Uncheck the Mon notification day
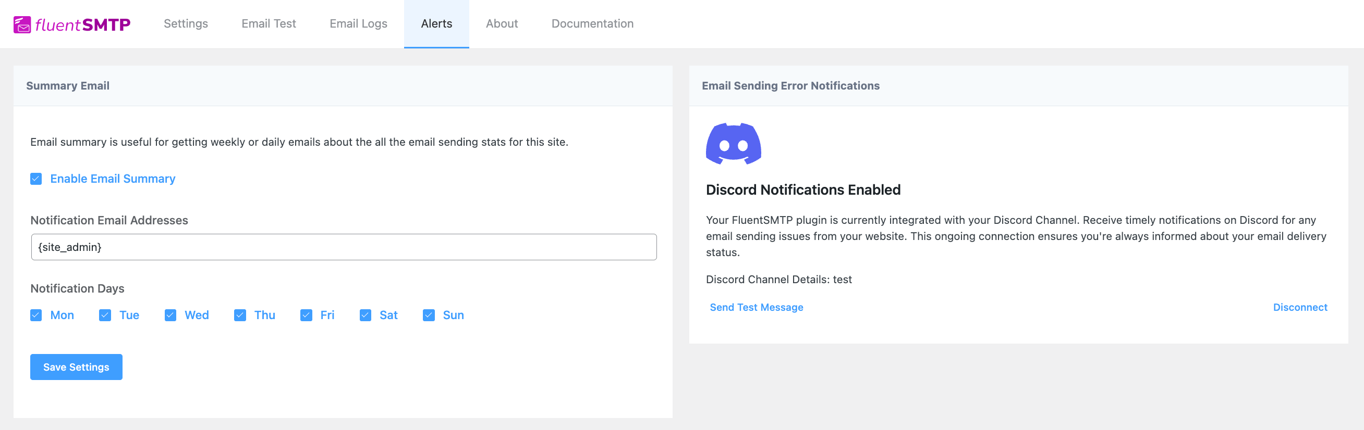Viewport: 1364px width, 430px height. tap(36, 315)
